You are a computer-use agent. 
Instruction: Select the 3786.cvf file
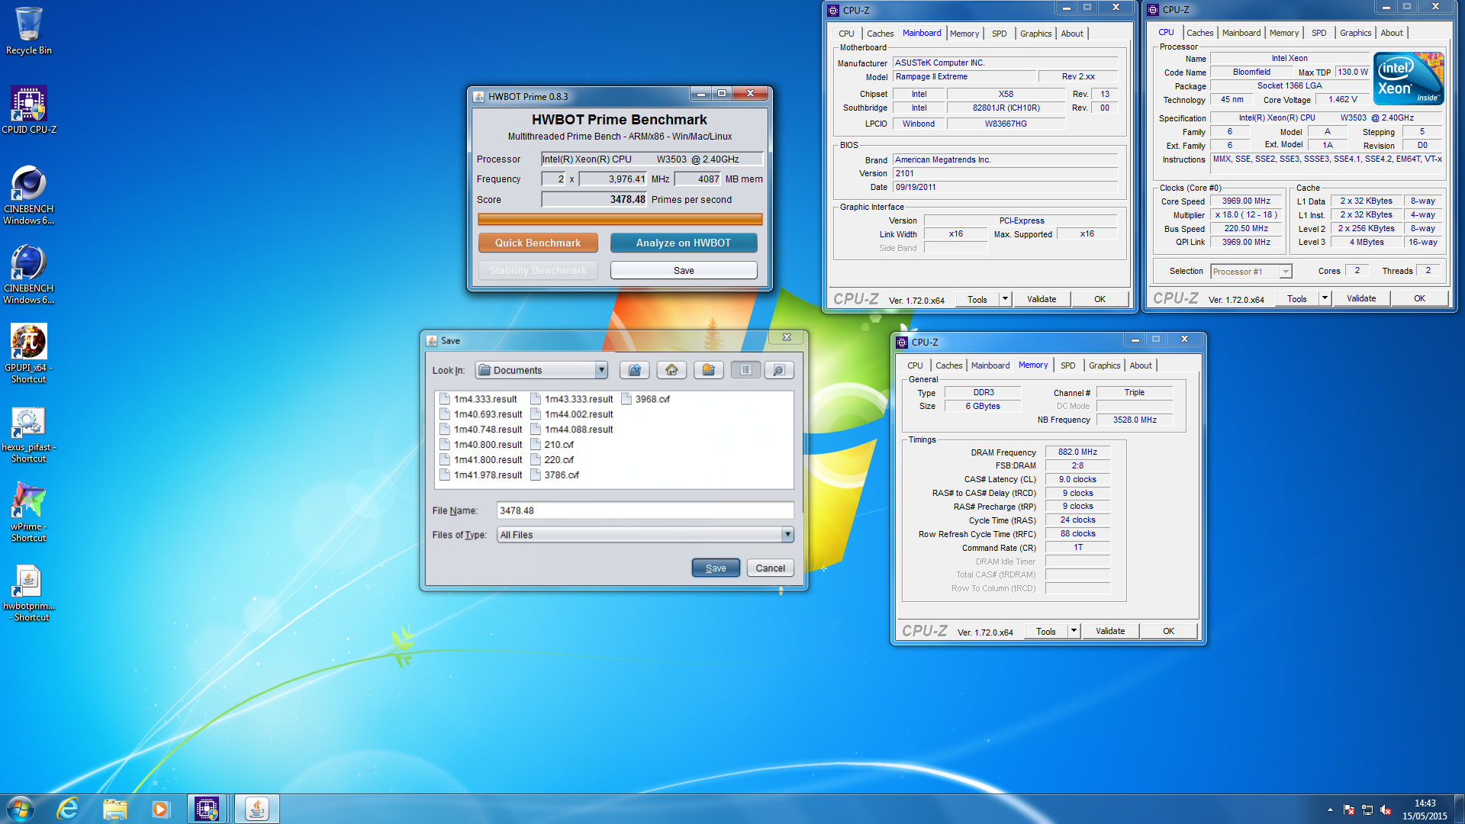click(x=555, y=475)
